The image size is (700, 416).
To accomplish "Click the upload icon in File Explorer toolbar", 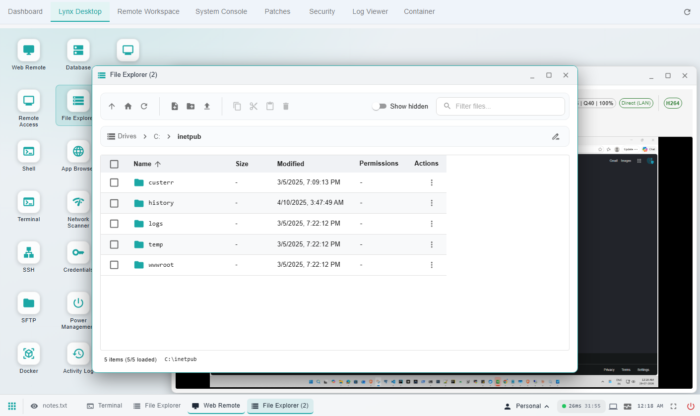I will click(207, 106).
